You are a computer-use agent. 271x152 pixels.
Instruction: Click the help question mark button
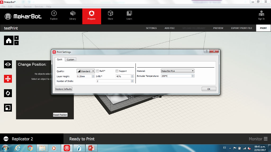tap(206, 51)
